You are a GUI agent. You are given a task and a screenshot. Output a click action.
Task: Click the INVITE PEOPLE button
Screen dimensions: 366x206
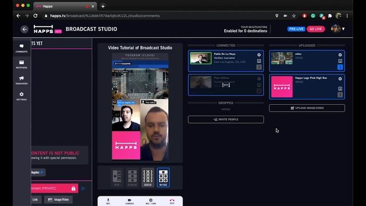[226, 120]
